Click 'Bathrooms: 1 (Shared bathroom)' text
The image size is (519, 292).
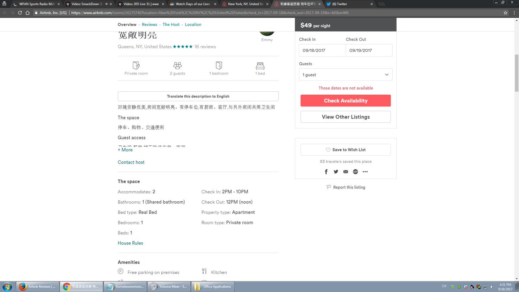click(151, 202)
